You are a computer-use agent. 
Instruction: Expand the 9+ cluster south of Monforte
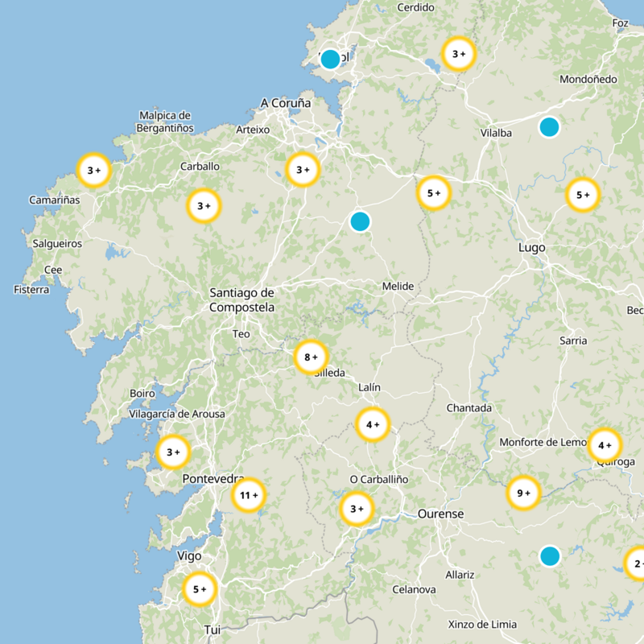[524, 493]
